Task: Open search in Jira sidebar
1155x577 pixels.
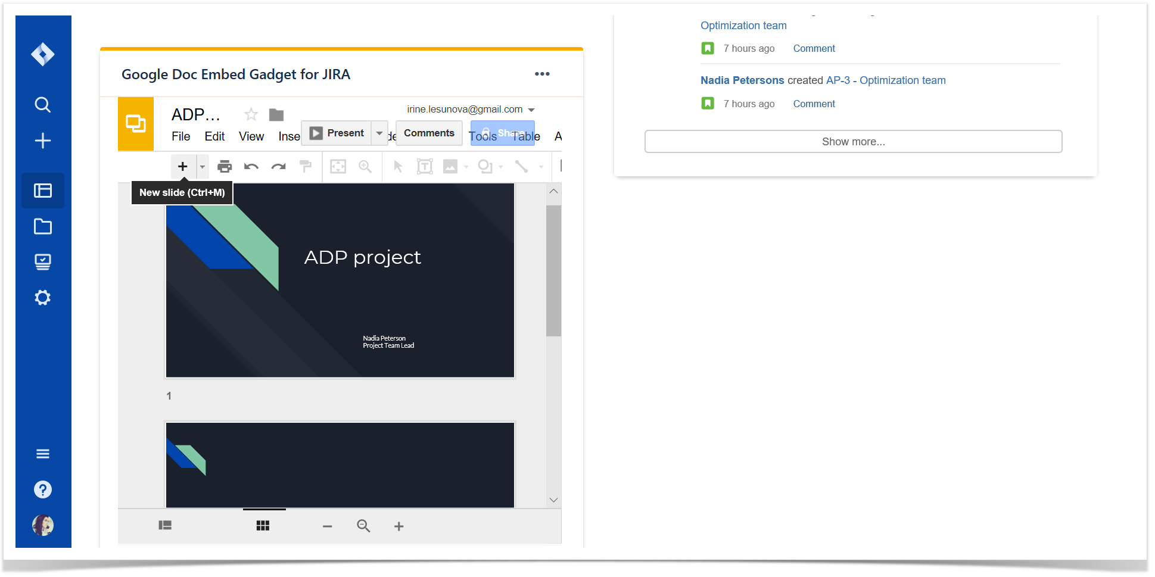Action: [43, 105]
